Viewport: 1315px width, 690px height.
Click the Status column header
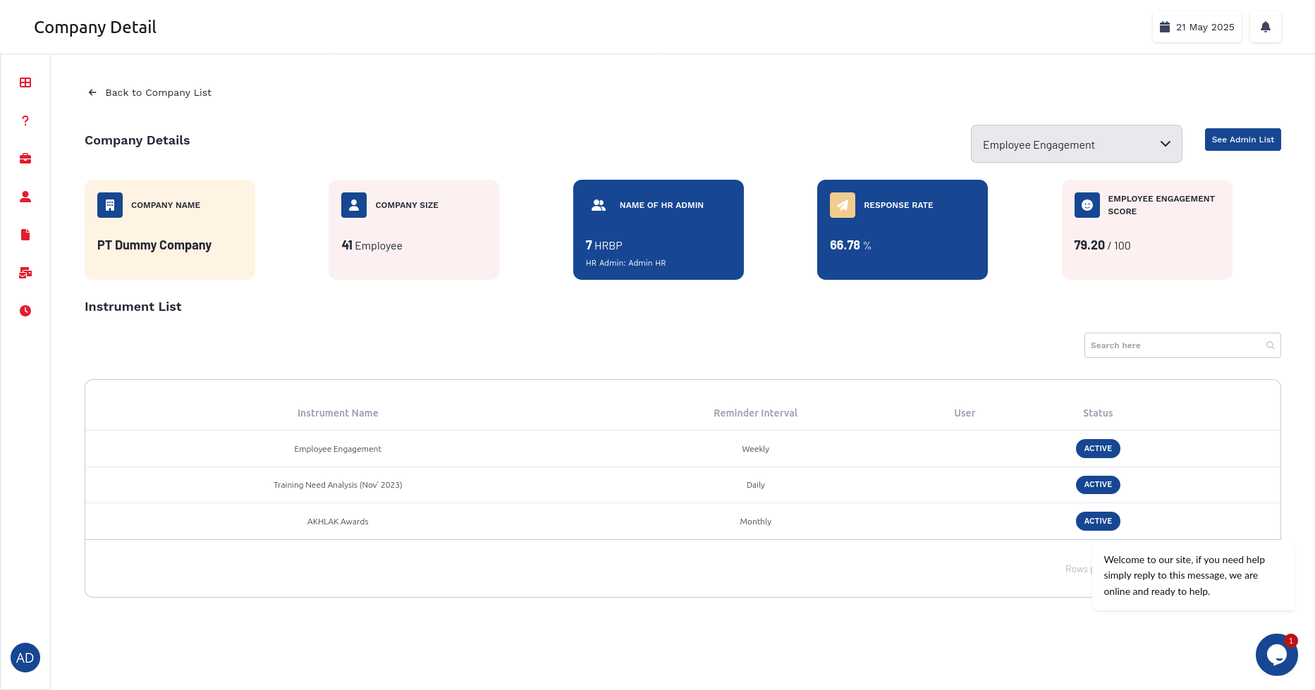(1098, 413)
